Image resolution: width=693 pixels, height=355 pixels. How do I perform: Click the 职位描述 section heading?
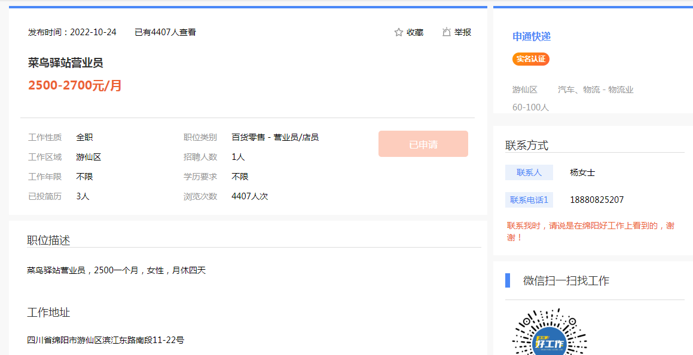[48, 240]
